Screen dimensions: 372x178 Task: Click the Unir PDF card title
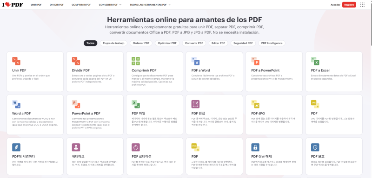pos(19,70)
